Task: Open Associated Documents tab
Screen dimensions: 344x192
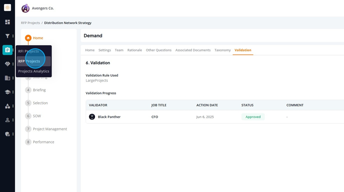Action: point(193,50)
